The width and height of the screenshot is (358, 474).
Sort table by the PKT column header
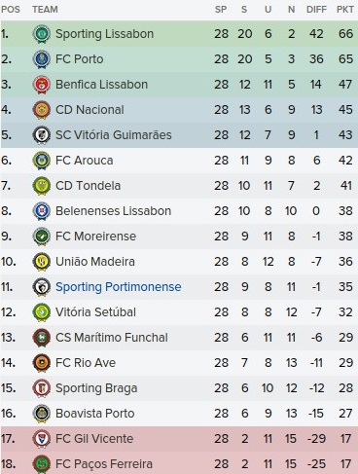345,10
